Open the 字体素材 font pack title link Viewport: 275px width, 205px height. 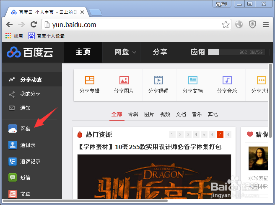click(x=149, y=147)
